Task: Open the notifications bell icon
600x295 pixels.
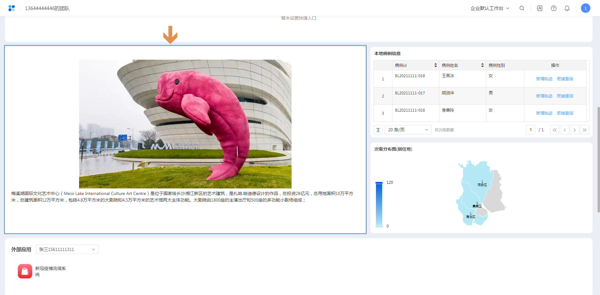Action: coord(567,8)
